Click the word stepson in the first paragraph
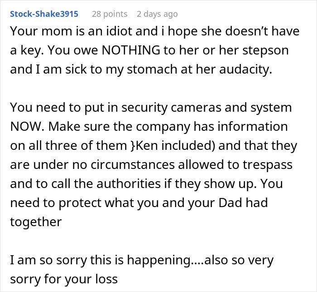The height and width of the screenshot is (292, 317). click(x=265, y=50)
